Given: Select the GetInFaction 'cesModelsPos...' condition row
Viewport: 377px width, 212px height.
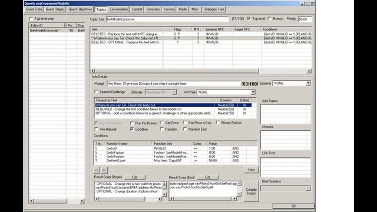Looking at the screenshot, I should coord(176,153).
